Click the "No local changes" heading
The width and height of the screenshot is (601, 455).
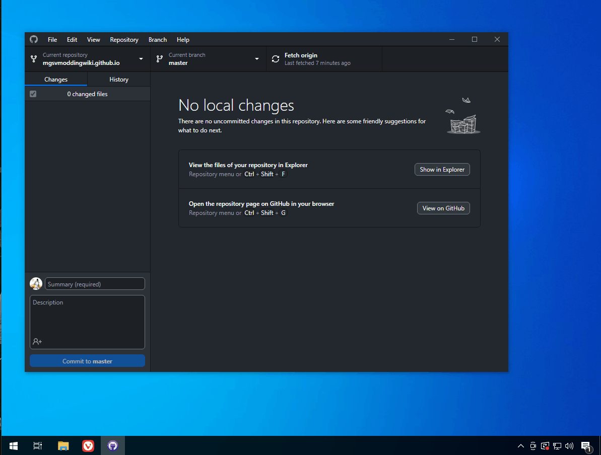(236, 105)
